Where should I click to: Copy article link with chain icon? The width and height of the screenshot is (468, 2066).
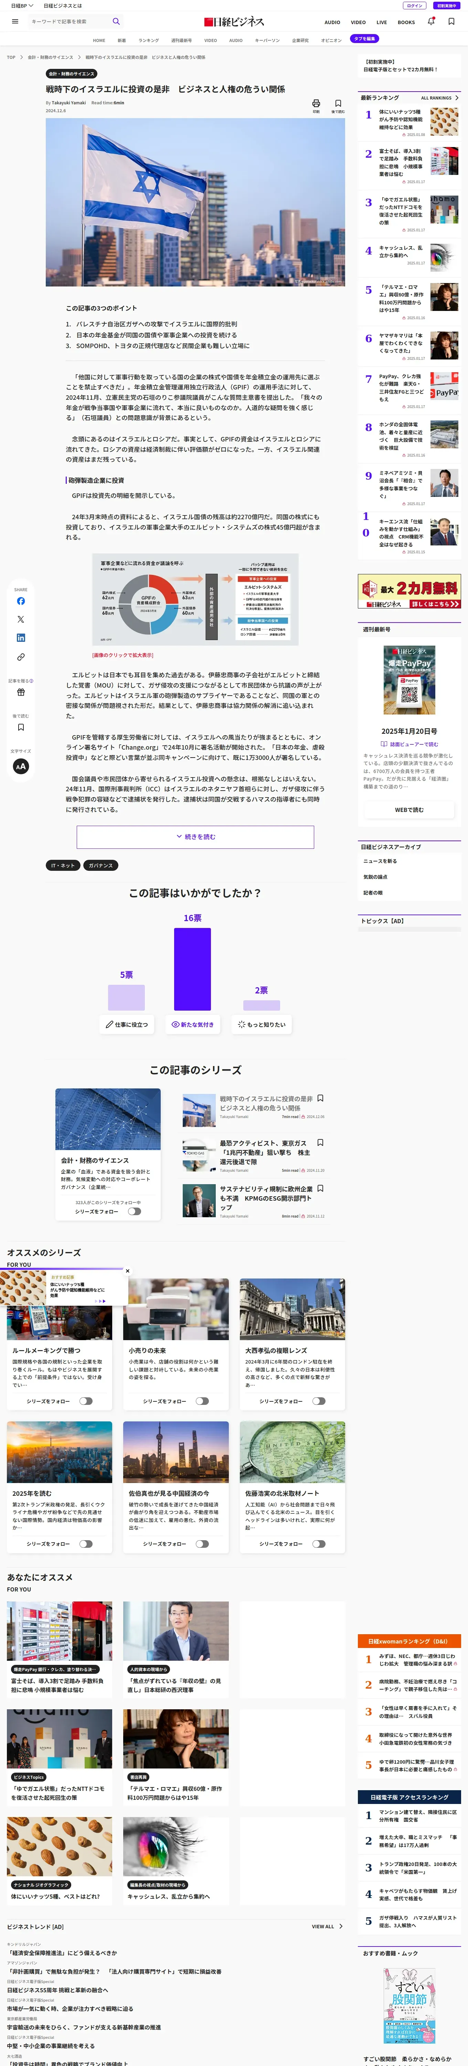[21, 657]
